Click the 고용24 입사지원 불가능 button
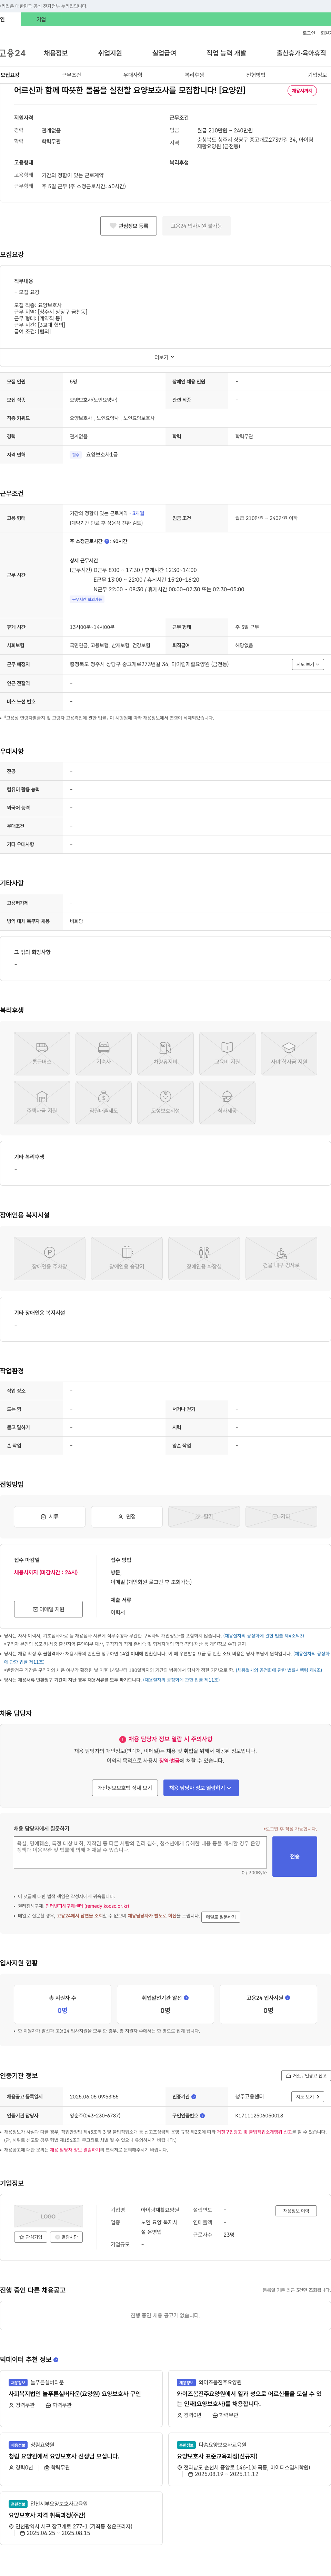The width and height of the screenshot is (331, 2576). pyautogui.click(x=196, y=226)
